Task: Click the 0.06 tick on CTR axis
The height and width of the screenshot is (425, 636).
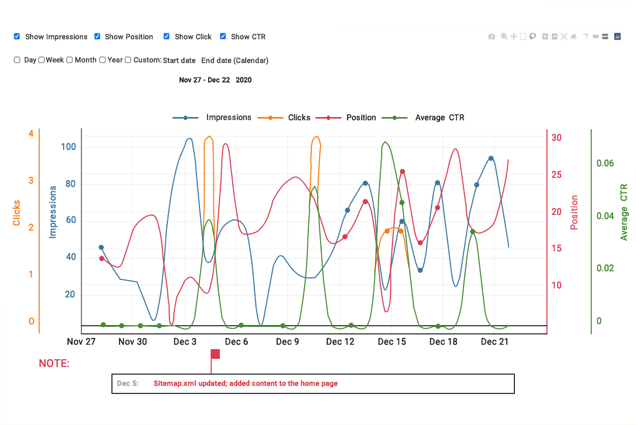Action: (x=605, y=163)
